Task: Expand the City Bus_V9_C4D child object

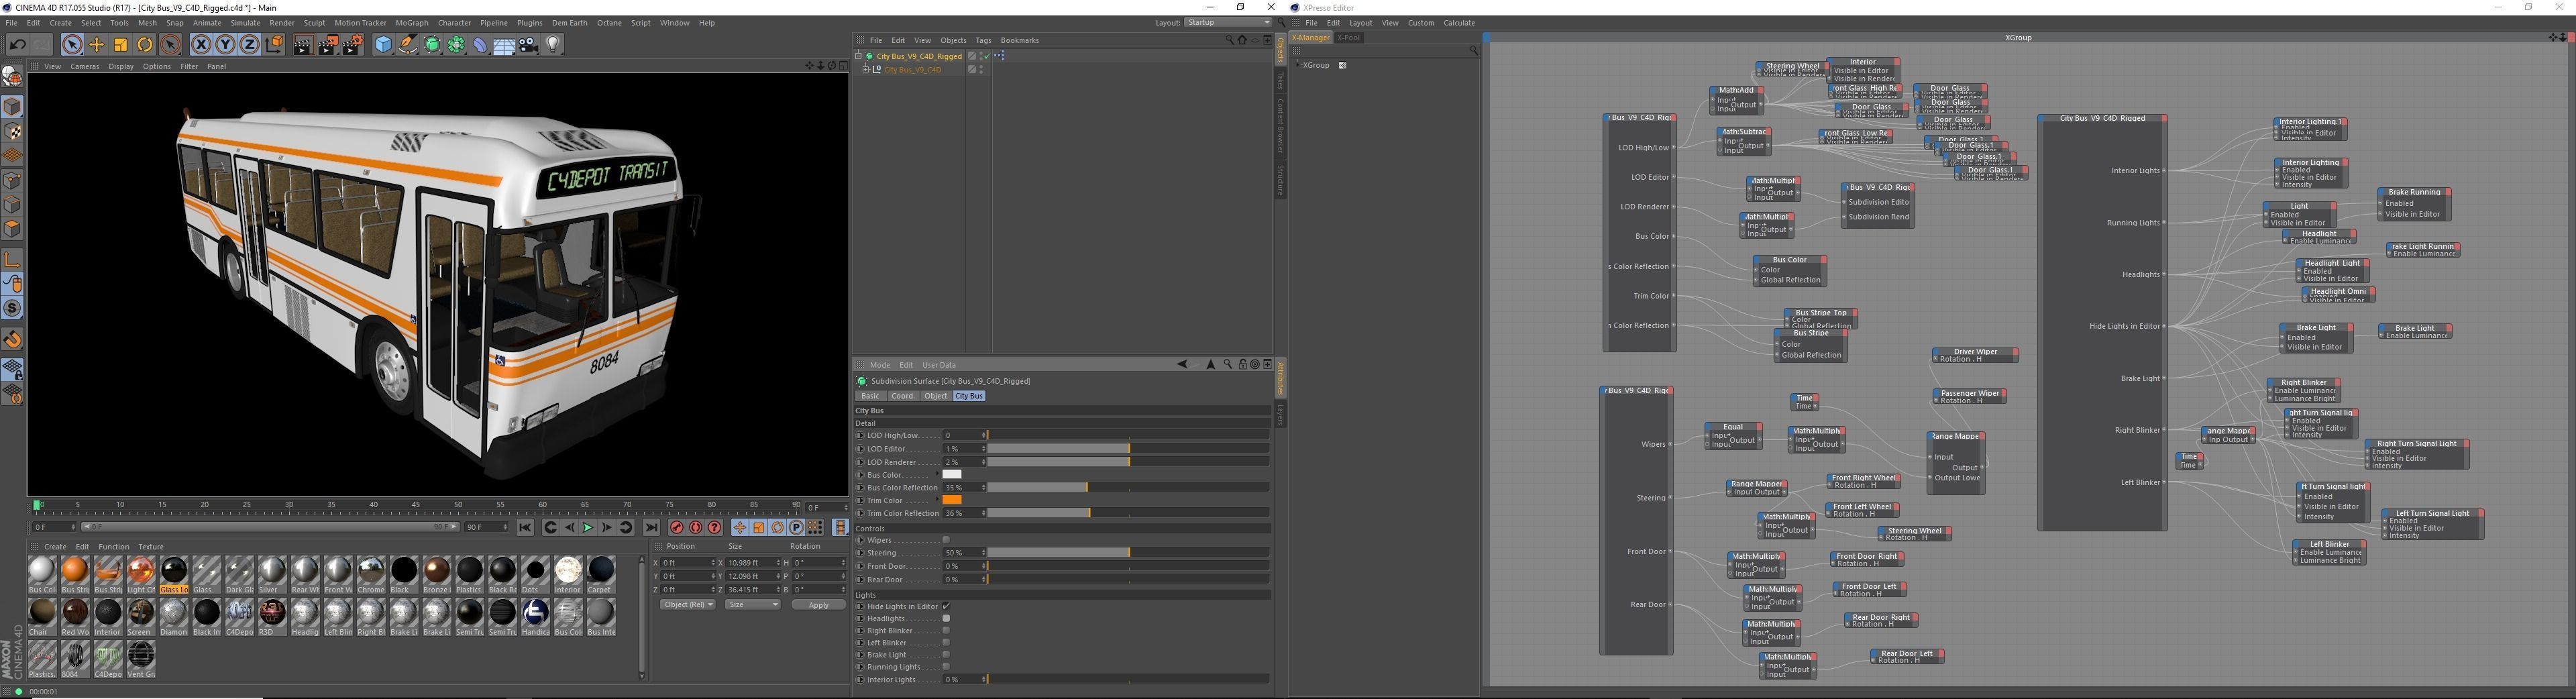Action: (866, 70)
